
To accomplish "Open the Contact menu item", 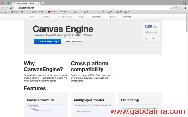I will click(x=127, y=17).
